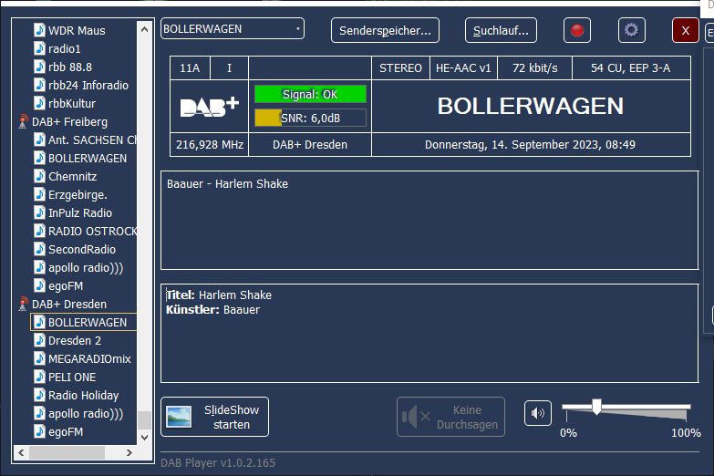Screen dimensions: 714x476
Task: Select apollo radio))) under DAB+ Freiberg
Action: click(86, 267)
